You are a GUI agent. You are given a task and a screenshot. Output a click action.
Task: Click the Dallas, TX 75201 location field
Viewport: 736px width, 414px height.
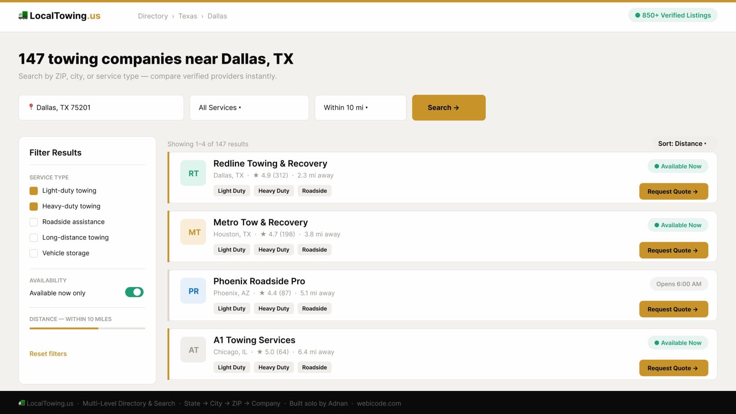tap(101, 108)
